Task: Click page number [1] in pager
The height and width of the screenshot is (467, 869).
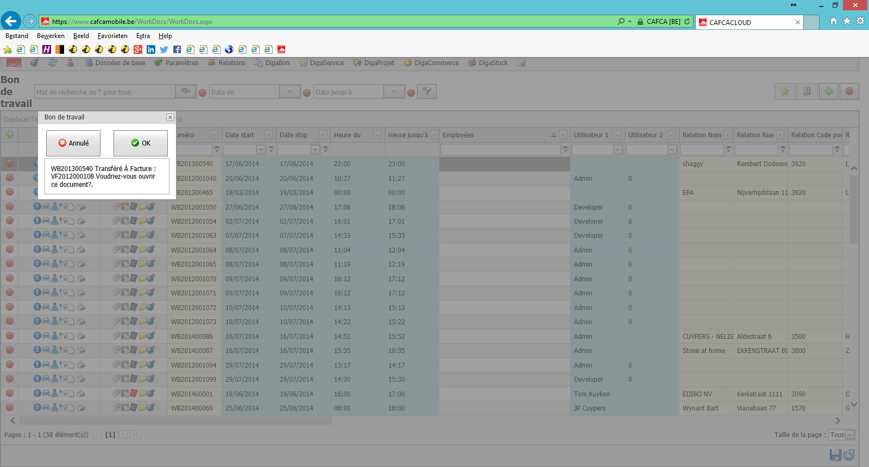Action: [110, 435]
